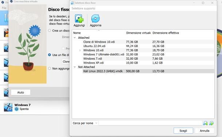The image size is (222, 137).
Task: Click the Scegli button
Action: 183,130
